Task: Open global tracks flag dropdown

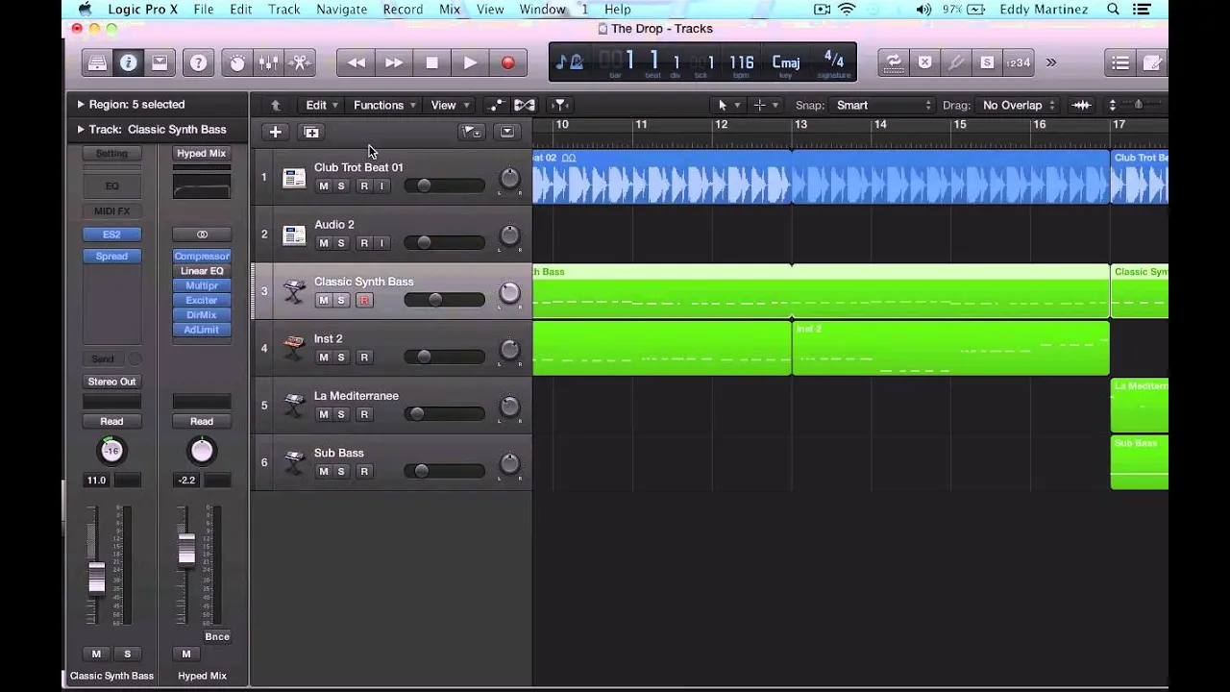Action: coord(472,132)
